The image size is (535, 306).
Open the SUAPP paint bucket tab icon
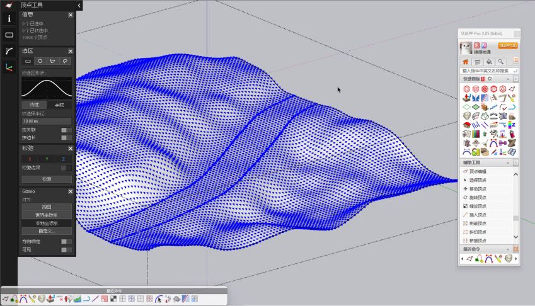coord(489,62)
